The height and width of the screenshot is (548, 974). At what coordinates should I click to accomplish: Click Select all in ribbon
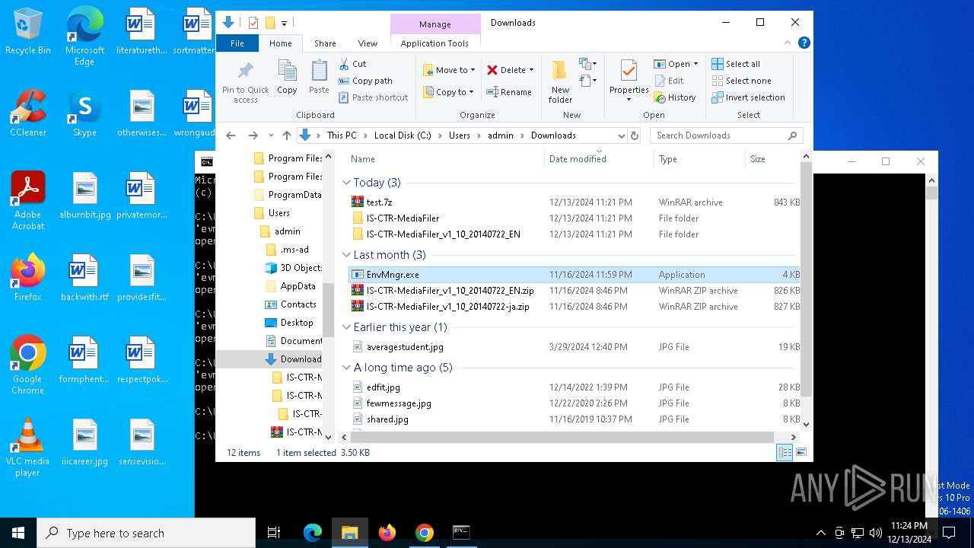pyautogui.click(x=736, y=64)
